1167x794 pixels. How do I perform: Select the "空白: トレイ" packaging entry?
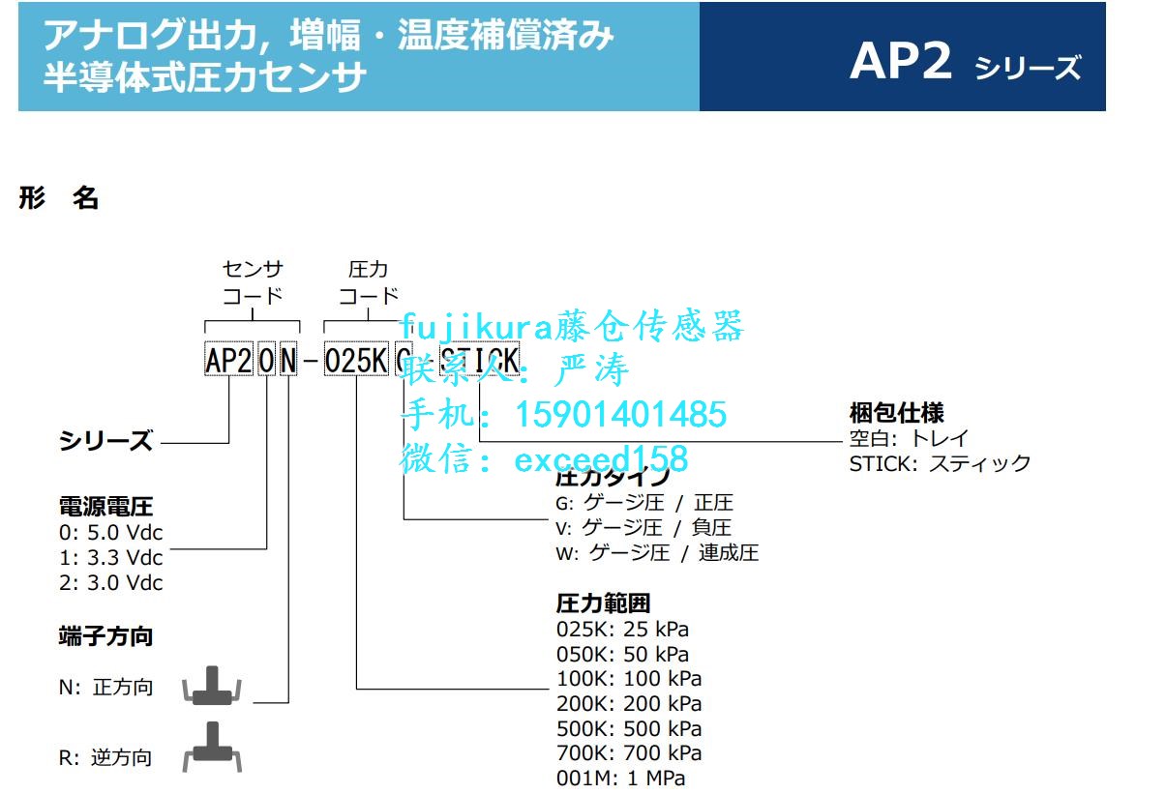909,438
